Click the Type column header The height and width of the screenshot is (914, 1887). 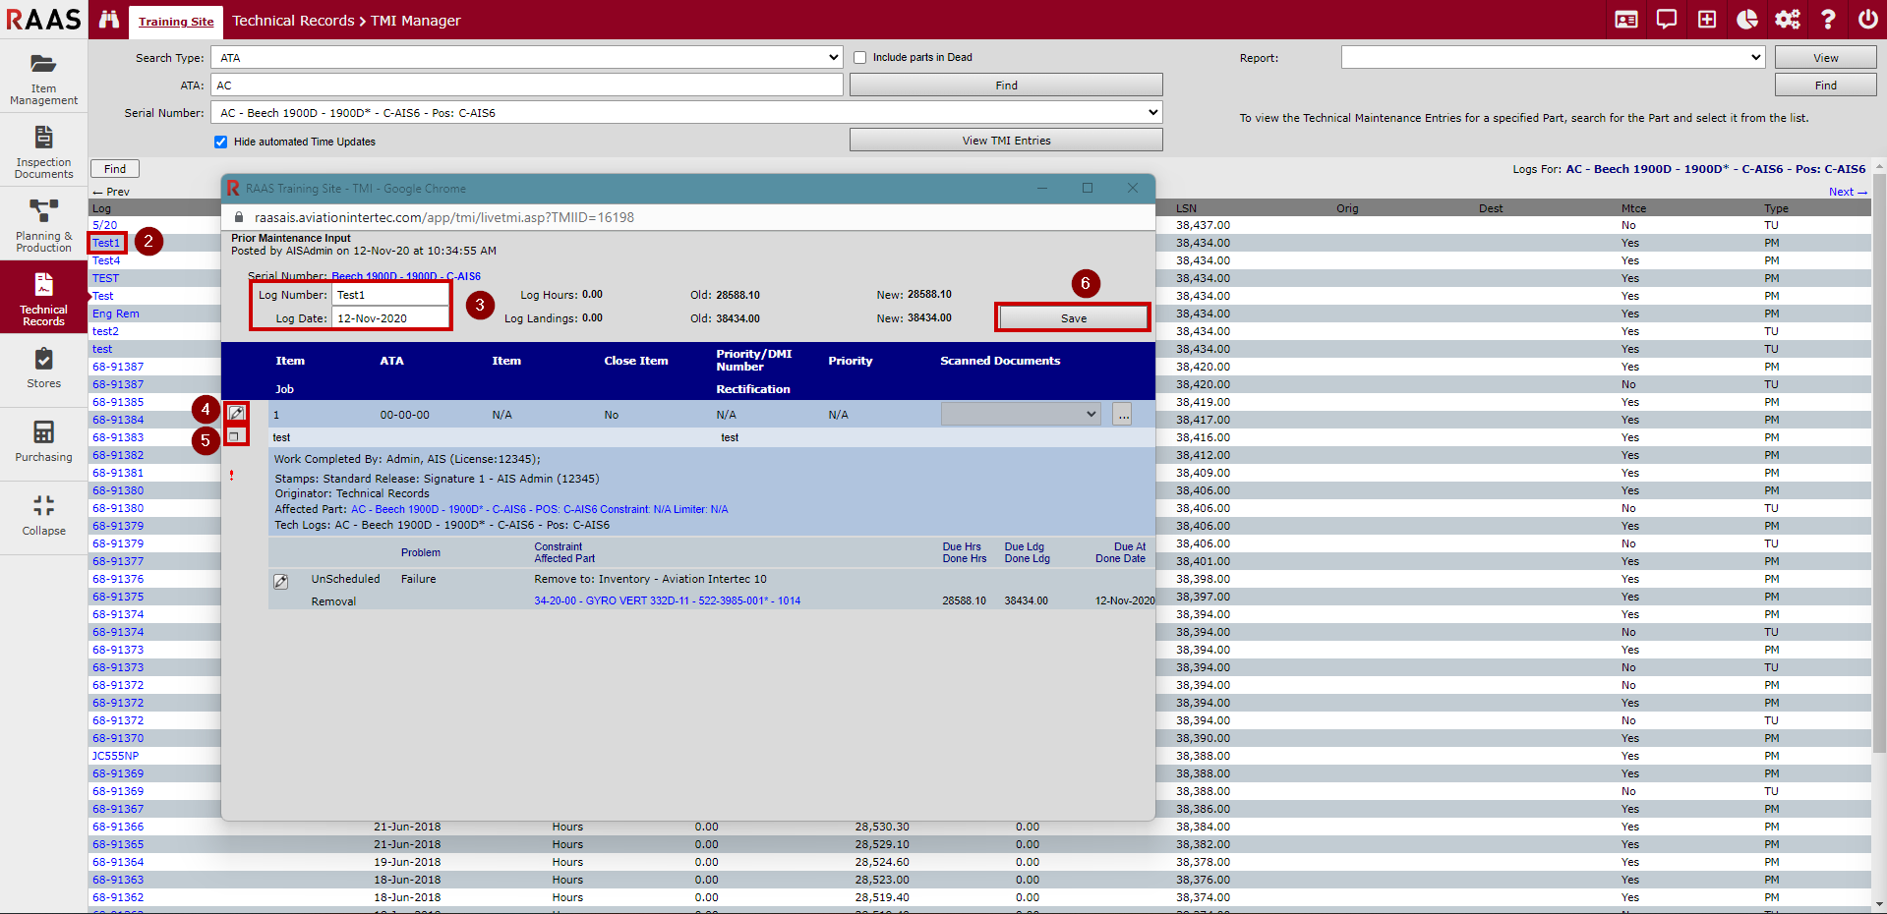[1776, 208]
